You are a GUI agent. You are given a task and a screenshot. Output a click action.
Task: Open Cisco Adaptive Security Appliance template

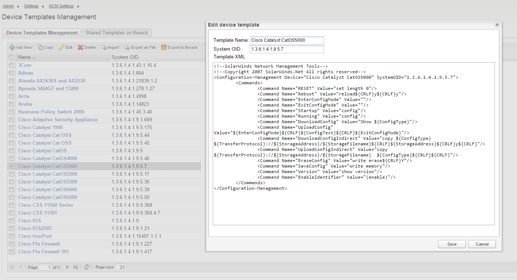pos(58,119)
